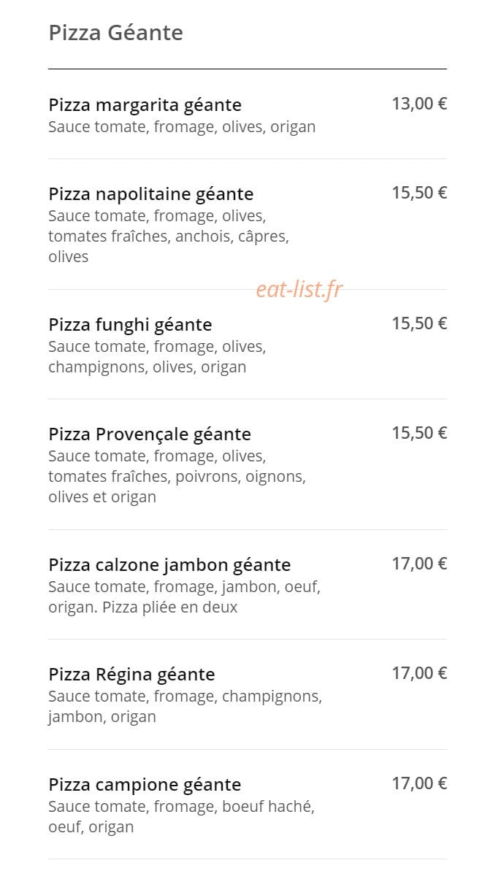The image size is (501, 871).
Task: Click the 13,00 € price for margarita
Action: (x=419, y=104)
